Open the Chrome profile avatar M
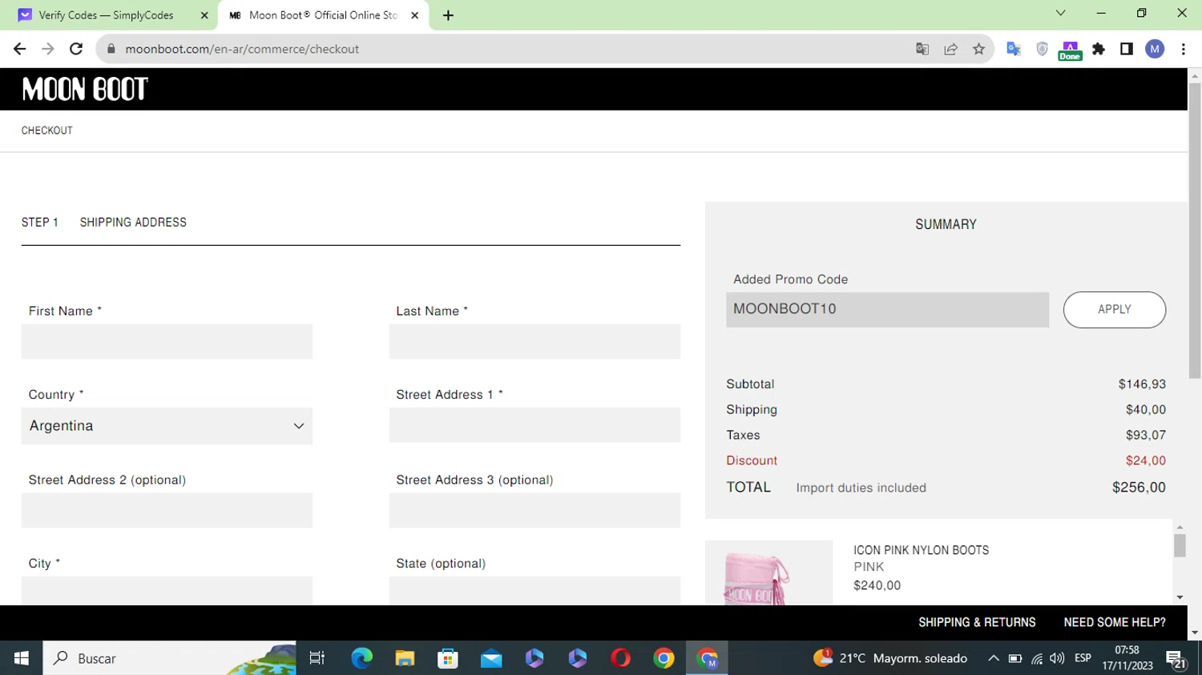This screenshot has width=1202, height=675. point(1155,49)
